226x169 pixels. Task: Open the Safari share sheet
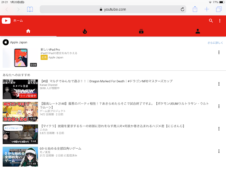pos(195,9)
